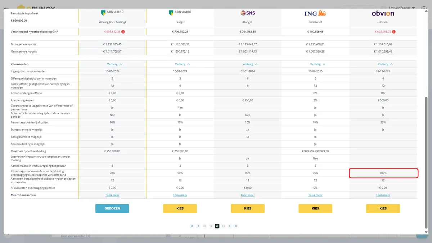Click the red warning icon beside € 692.956,72
432x243 pixels.
[x=394, y=32]
